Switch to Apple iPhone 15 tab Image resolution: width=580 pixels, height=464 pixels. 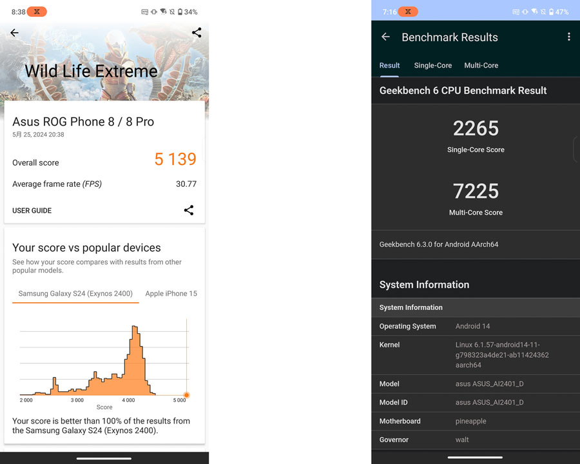coord(171,293)
